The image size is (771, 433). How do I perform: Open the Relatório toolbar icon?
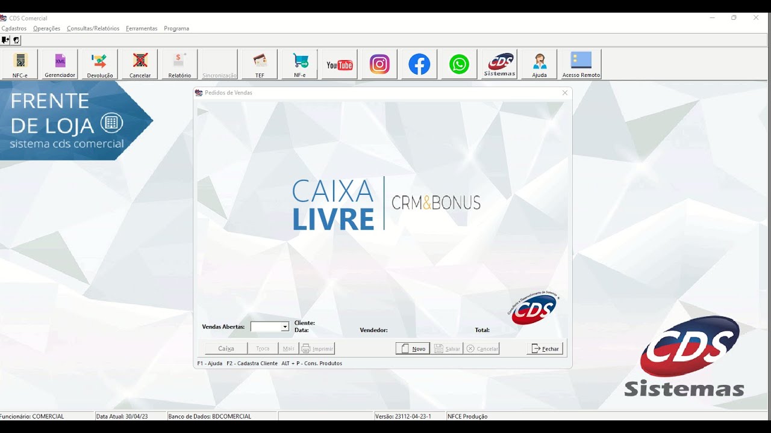pos(179,64)
